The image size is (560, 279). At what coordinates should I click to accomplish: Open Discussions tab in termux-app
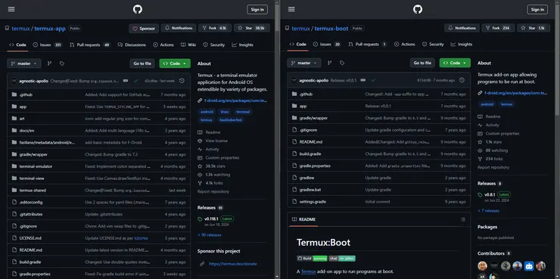[x=132, y=45]
